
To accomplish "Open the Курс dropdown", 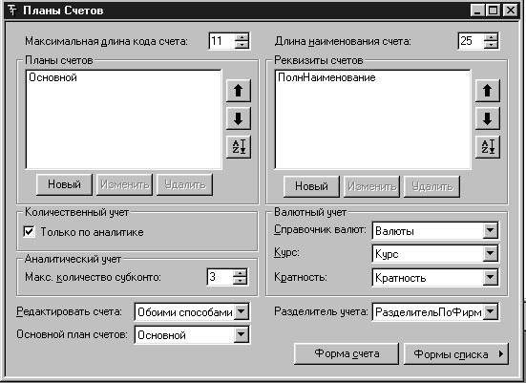I will [490, 253].
